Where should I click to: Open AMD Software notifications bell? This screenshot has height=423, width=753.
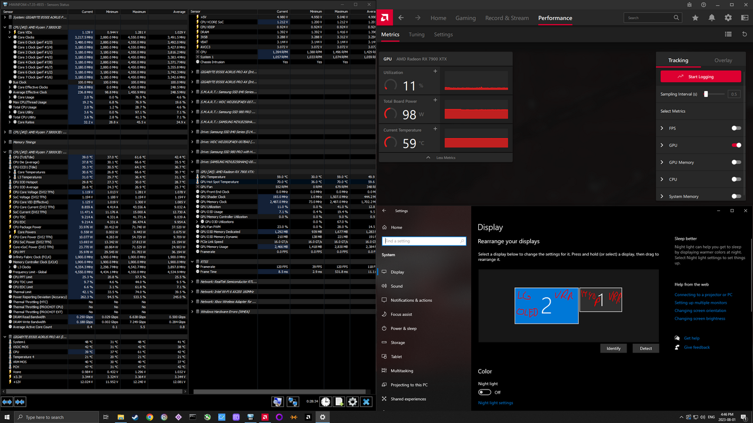point(712,18)
